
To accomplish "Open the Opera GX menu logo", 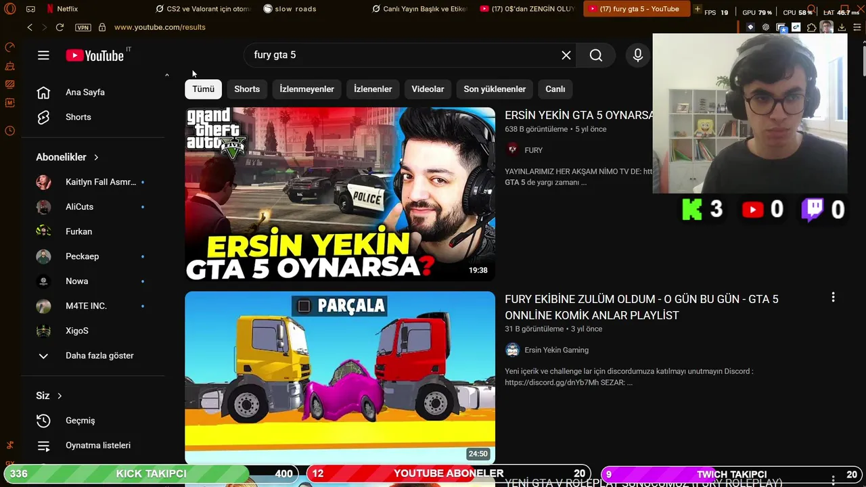I will click(10, 9).
